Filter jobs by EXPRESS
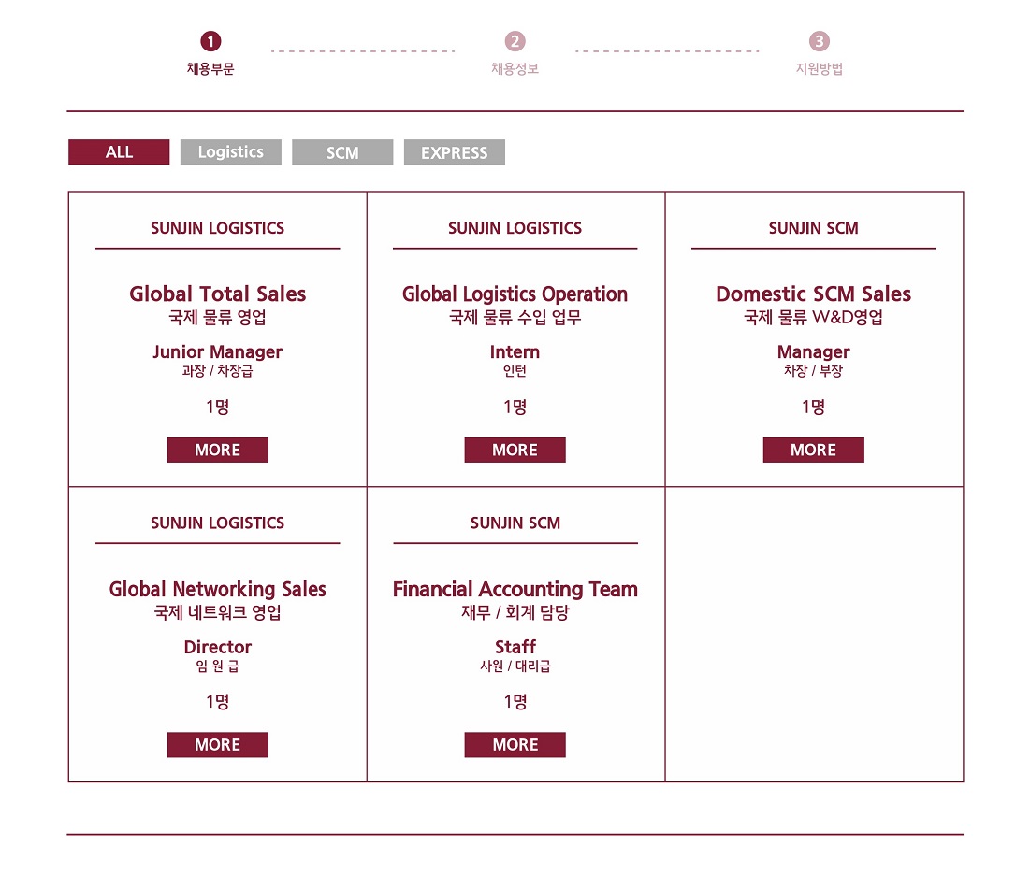 point(454,152)
